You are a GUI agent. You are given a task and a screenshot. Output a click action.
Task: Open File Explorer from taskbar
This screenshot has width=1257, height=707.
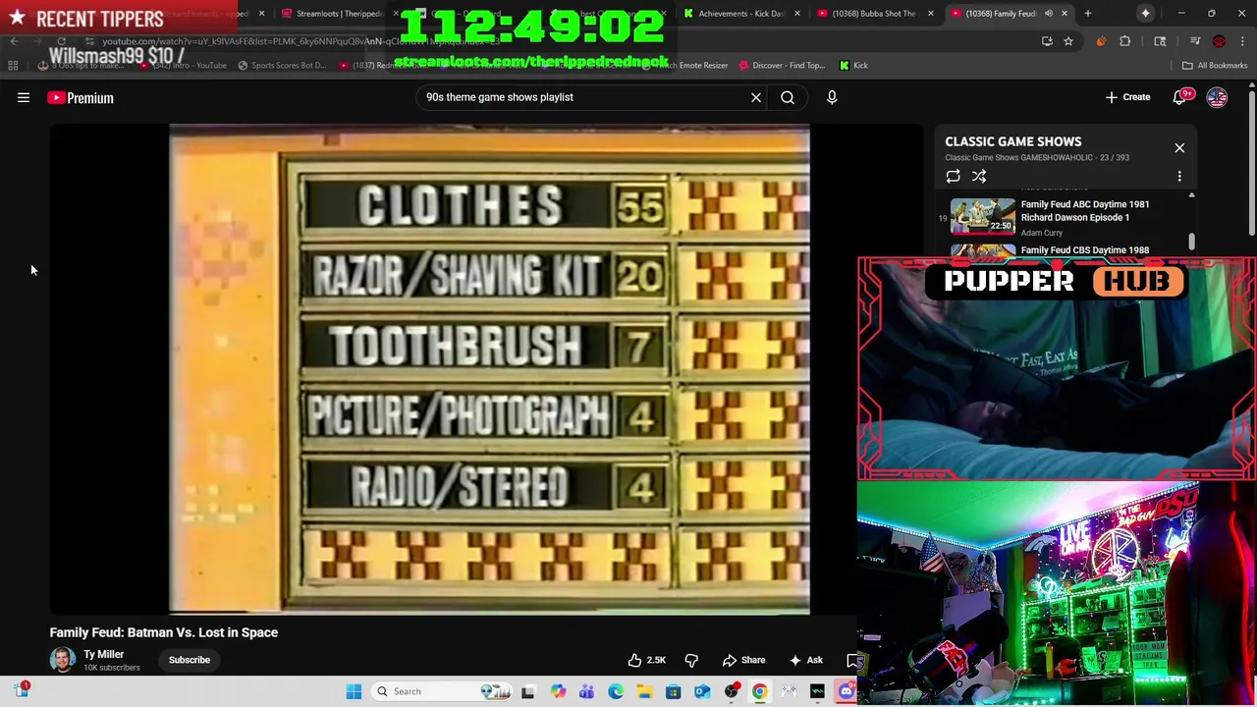[x=644, y=691]
